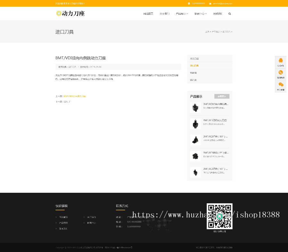Click the 关注微信 WeChat icon on right side

(281, 85)
